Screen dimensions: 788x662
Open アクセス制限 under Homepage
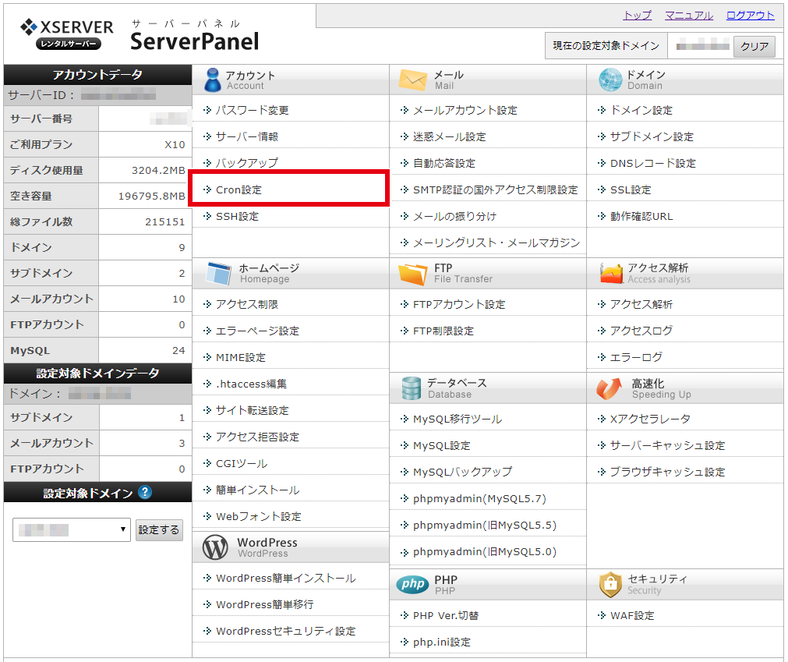click(247, 304)
